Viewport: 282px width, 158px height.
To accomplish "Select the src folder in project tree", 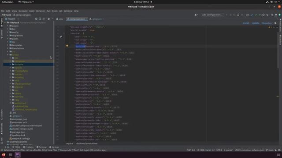I will click(x=14, y=42).
